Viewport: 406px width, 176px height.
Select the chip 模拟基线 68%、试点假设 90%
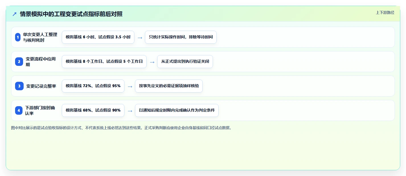pyautogui.click(x=93, y=110)
